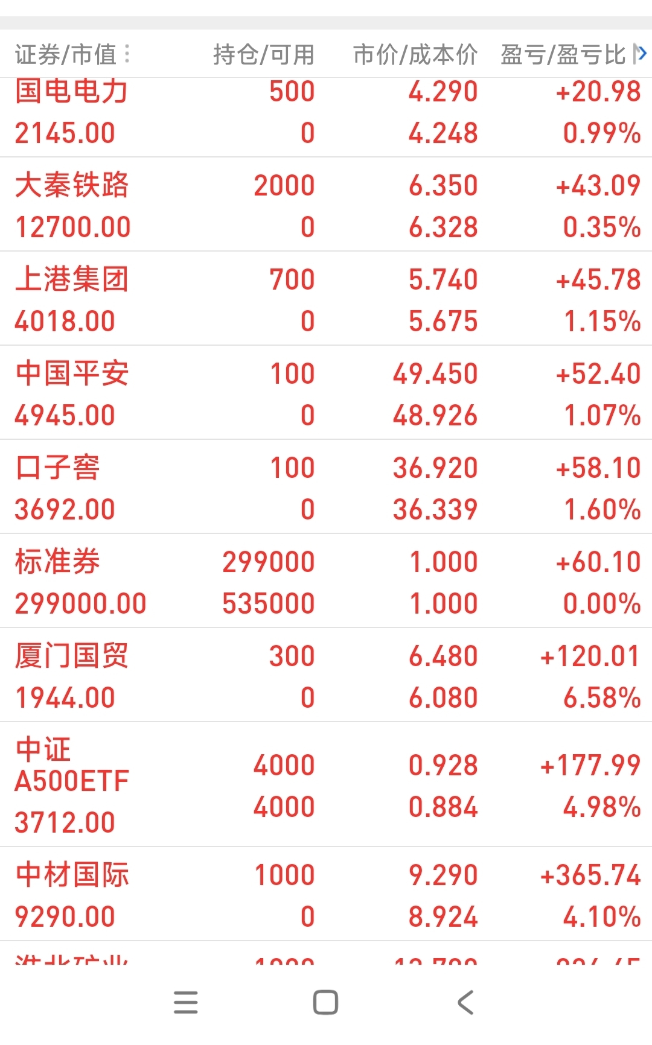
Task: Tap the 口子窖 stock name
Action: (x=58, y=468)
